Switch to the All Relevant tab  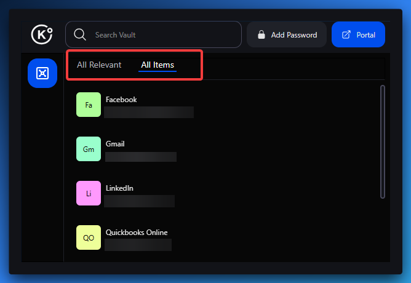click(99, 65)
